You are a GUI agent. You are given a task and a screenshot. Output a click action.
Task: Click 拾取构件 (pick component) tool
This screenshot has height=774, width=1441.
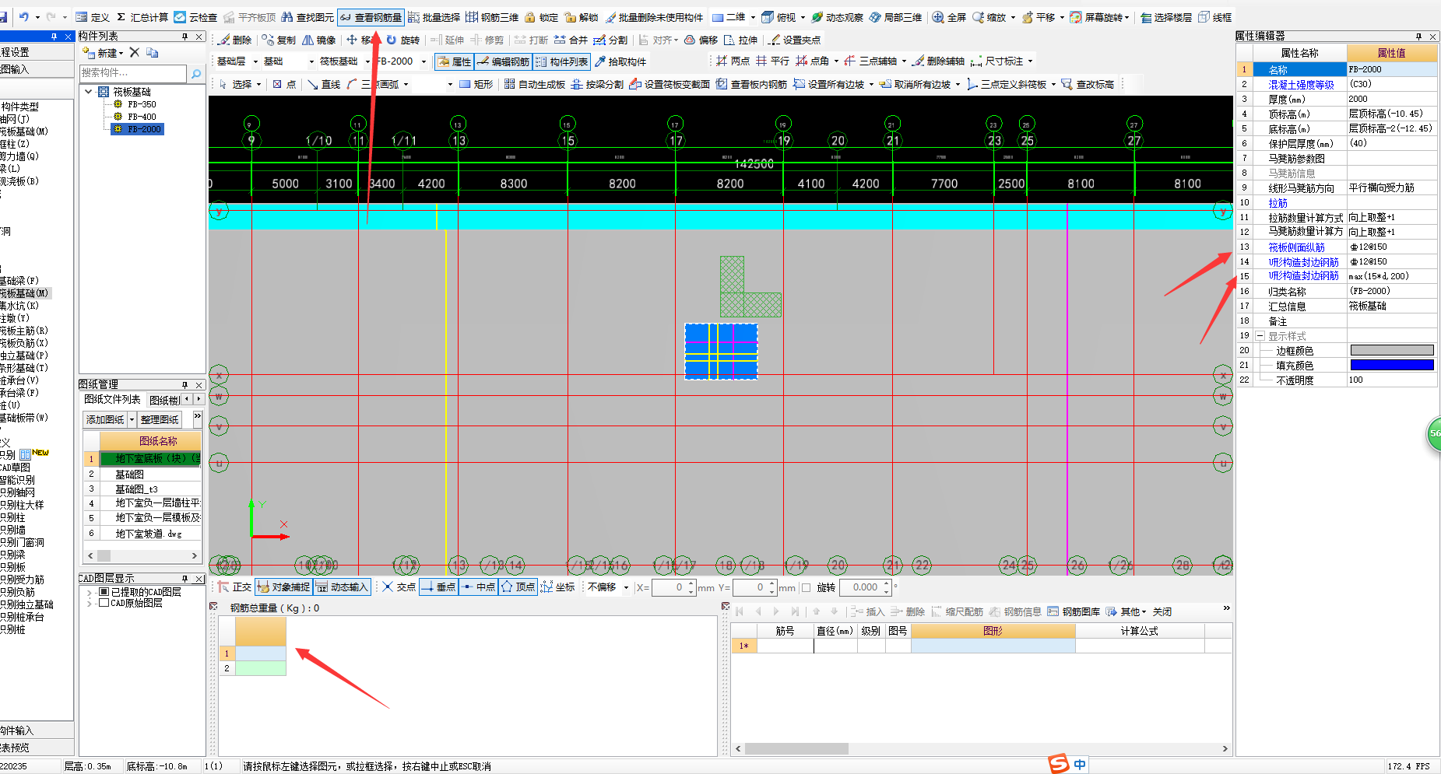pos(620,61)
